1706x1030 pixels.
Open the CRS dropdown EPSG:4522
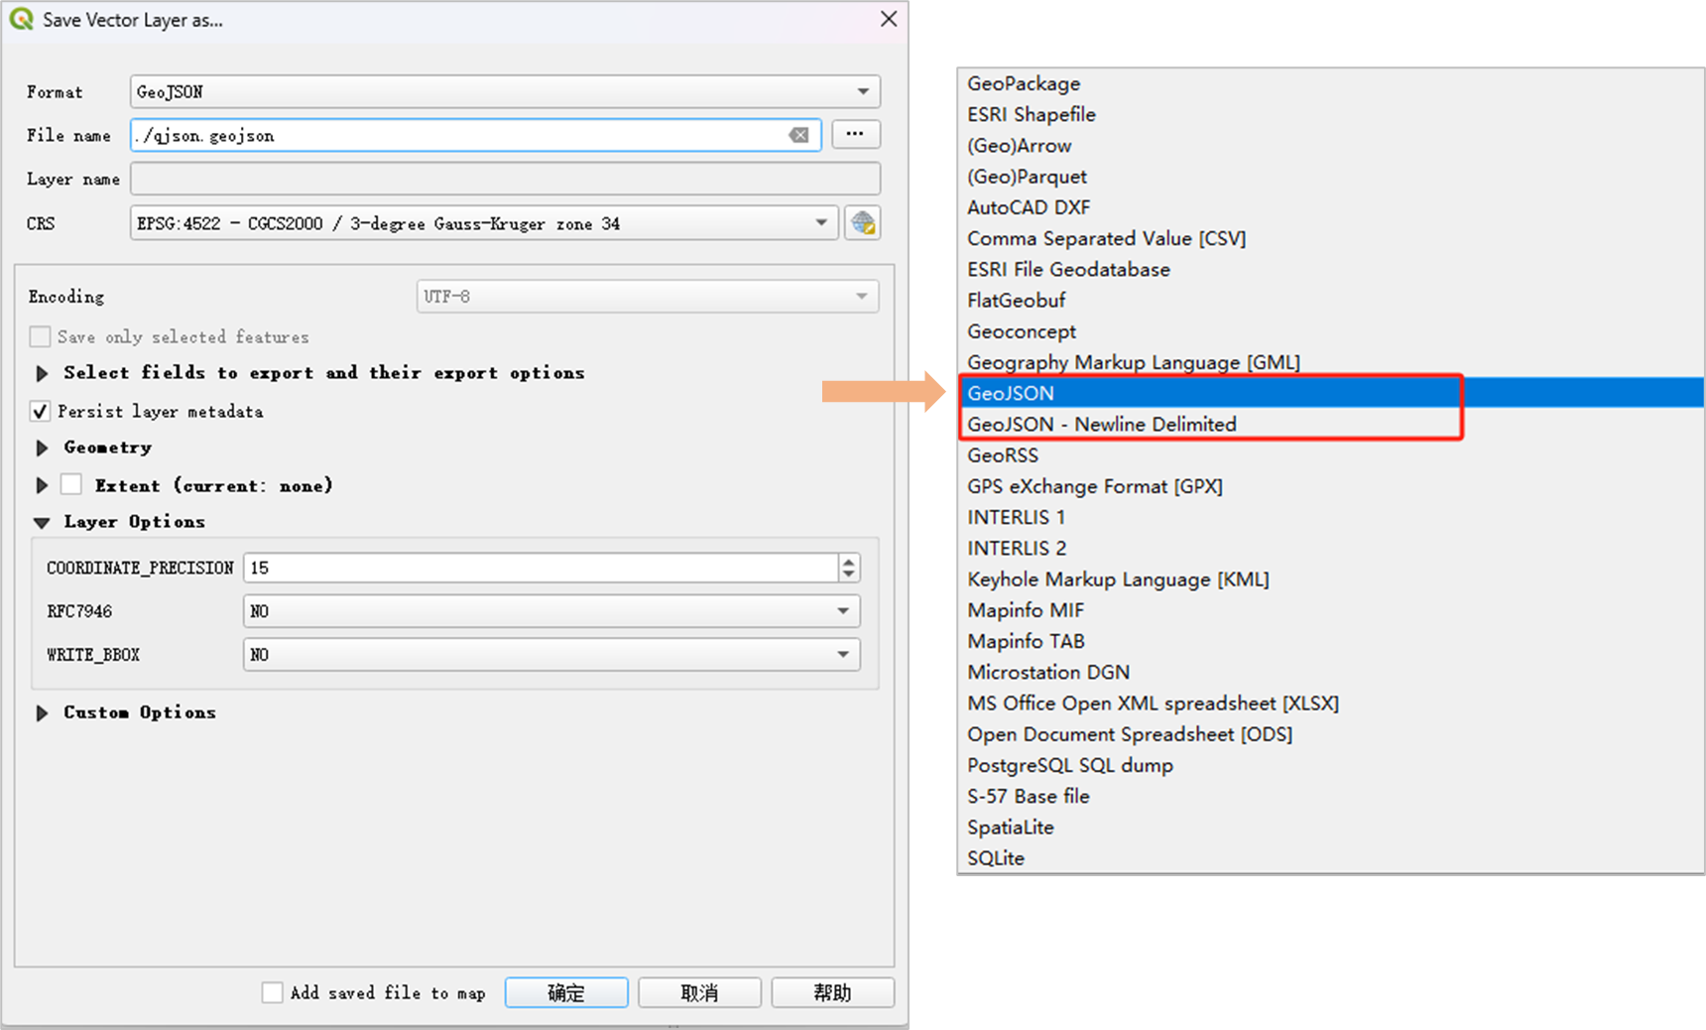(484, 223)
